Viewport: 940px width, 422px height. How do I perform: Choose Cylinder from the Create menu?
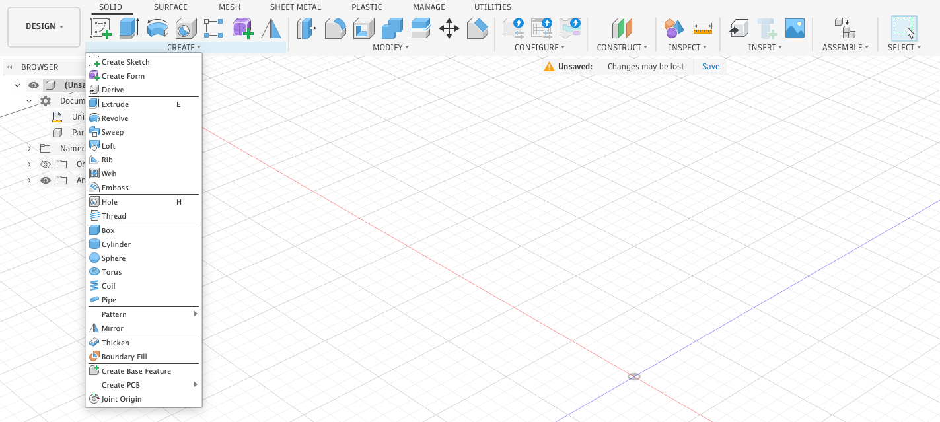pyautogui.click(x=143, y=244)
